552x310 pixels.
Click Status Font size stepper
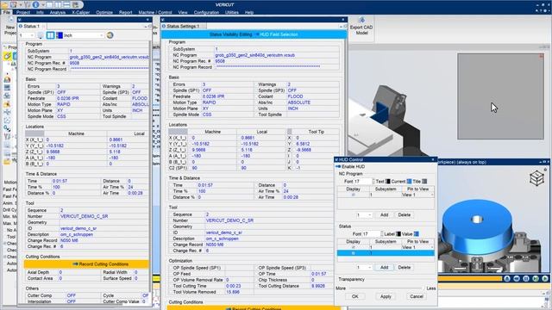[381, 234]
